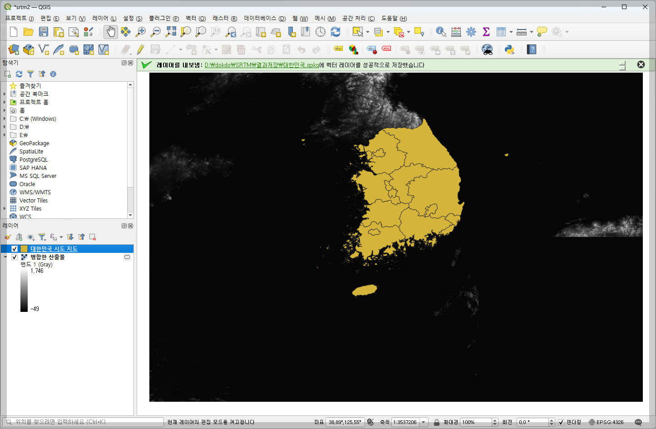The image size is (656, 429).
Task: Close the export success message bar
Action: point(641,64)
